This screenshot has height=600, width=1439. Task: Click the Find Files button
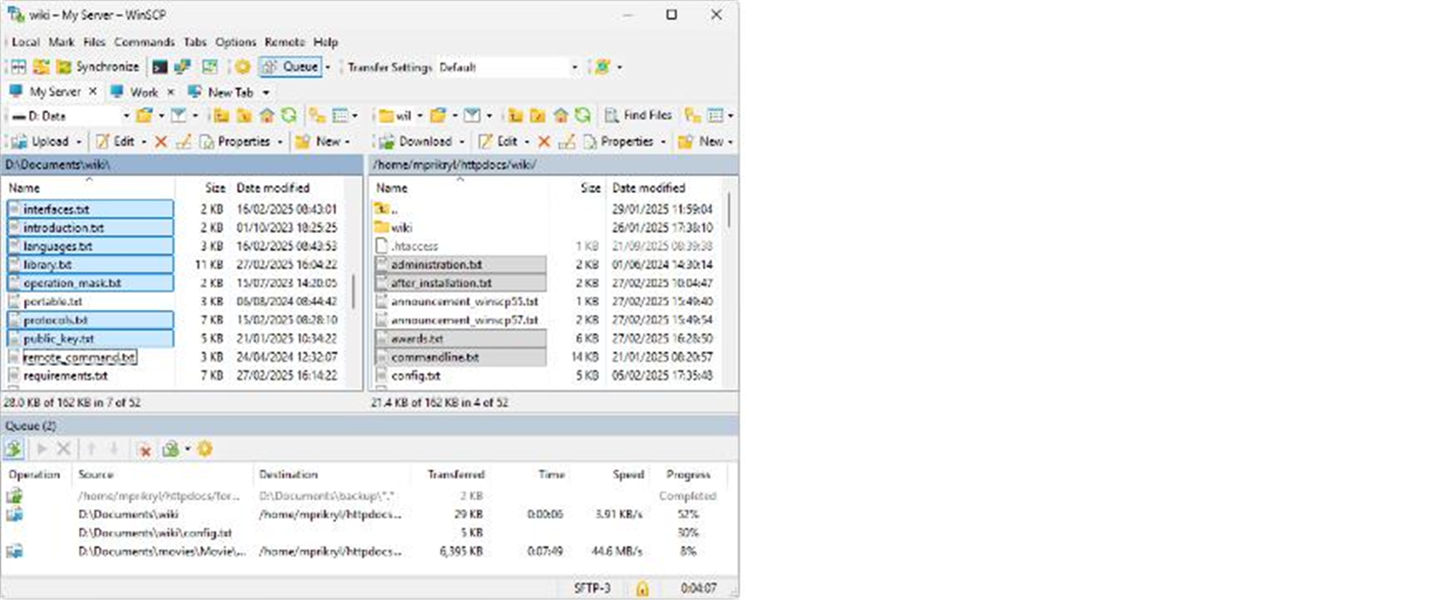coord(638,116)
